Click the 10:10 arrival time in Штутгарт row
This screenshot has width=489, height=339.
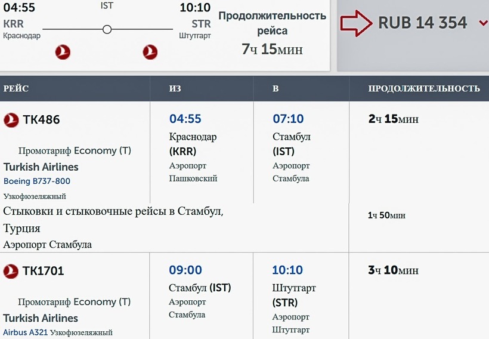click(287, 270)
